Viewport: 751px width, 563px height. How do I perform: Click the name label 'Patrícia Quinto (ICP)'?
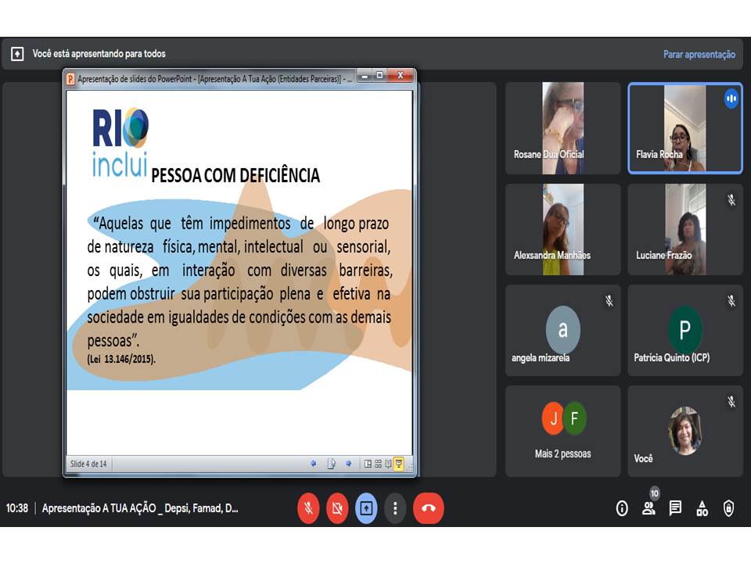tap(672, 357)
